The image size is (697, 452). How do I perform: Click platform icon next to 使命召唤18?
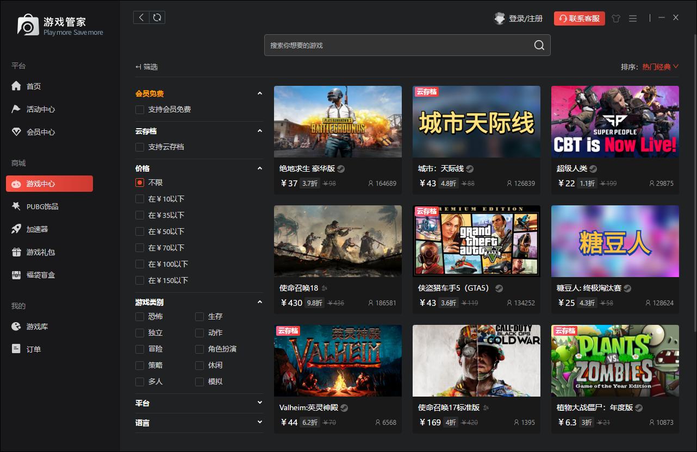[325, 288]
